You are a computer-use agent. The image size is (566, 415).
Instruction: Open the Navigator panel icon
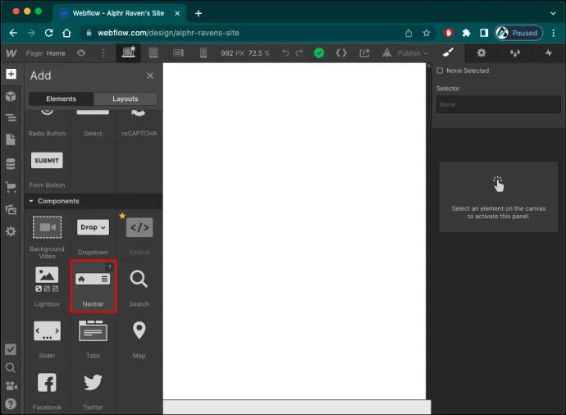click(x=11, y=117)
